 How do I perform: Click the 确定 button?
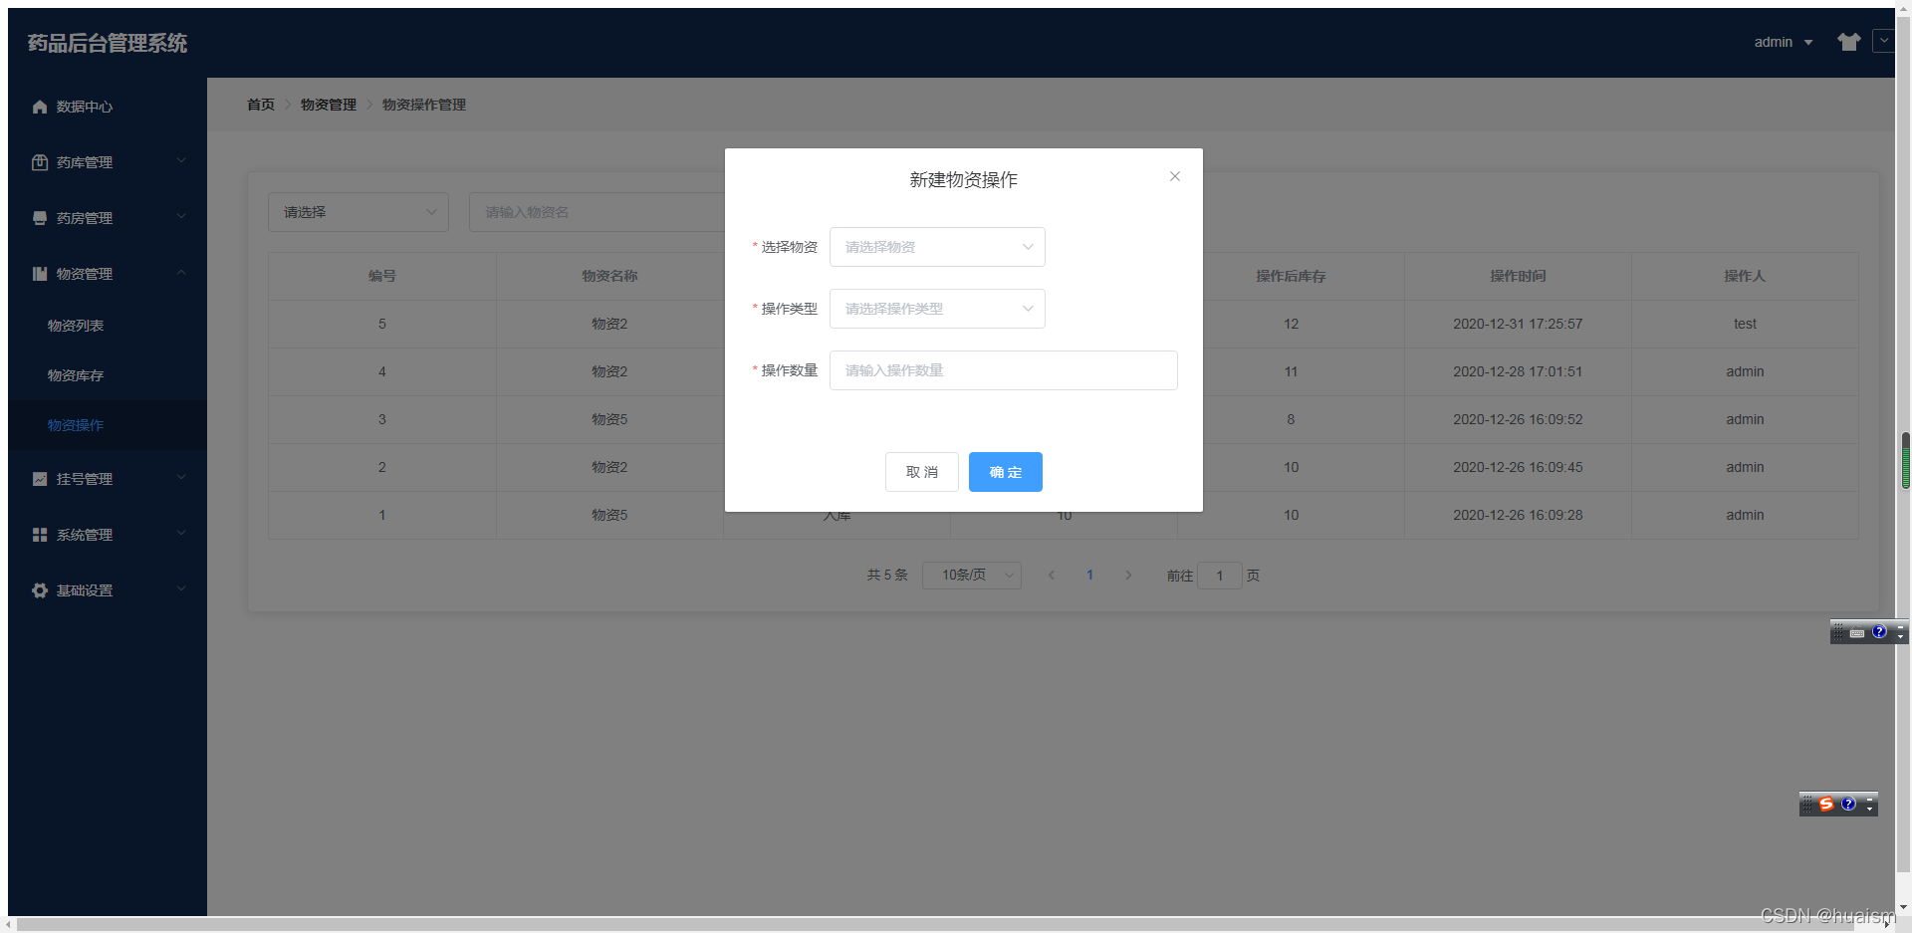point(1006,472)
